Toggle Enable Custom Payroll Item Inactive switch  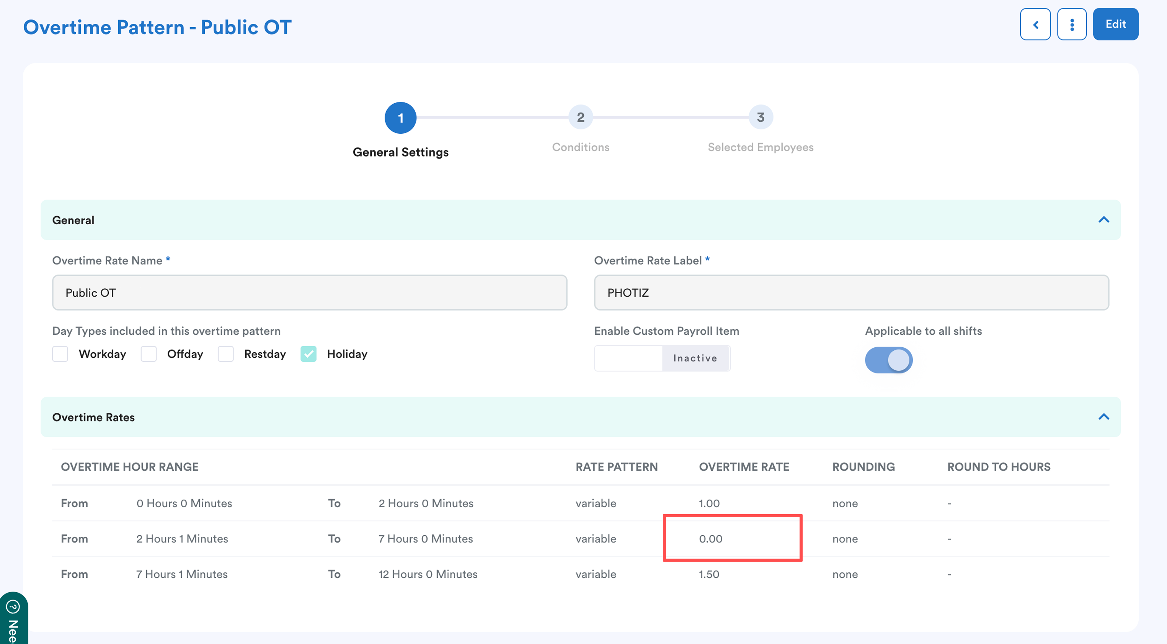(662, 358)
